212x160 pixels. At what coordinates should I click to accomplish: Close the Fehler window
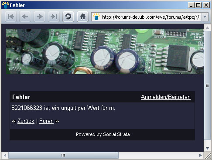[x=206, y=5]
